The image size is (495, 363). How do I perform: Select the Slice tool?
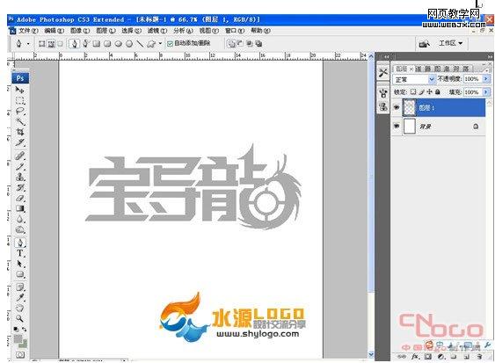(20, 142)
